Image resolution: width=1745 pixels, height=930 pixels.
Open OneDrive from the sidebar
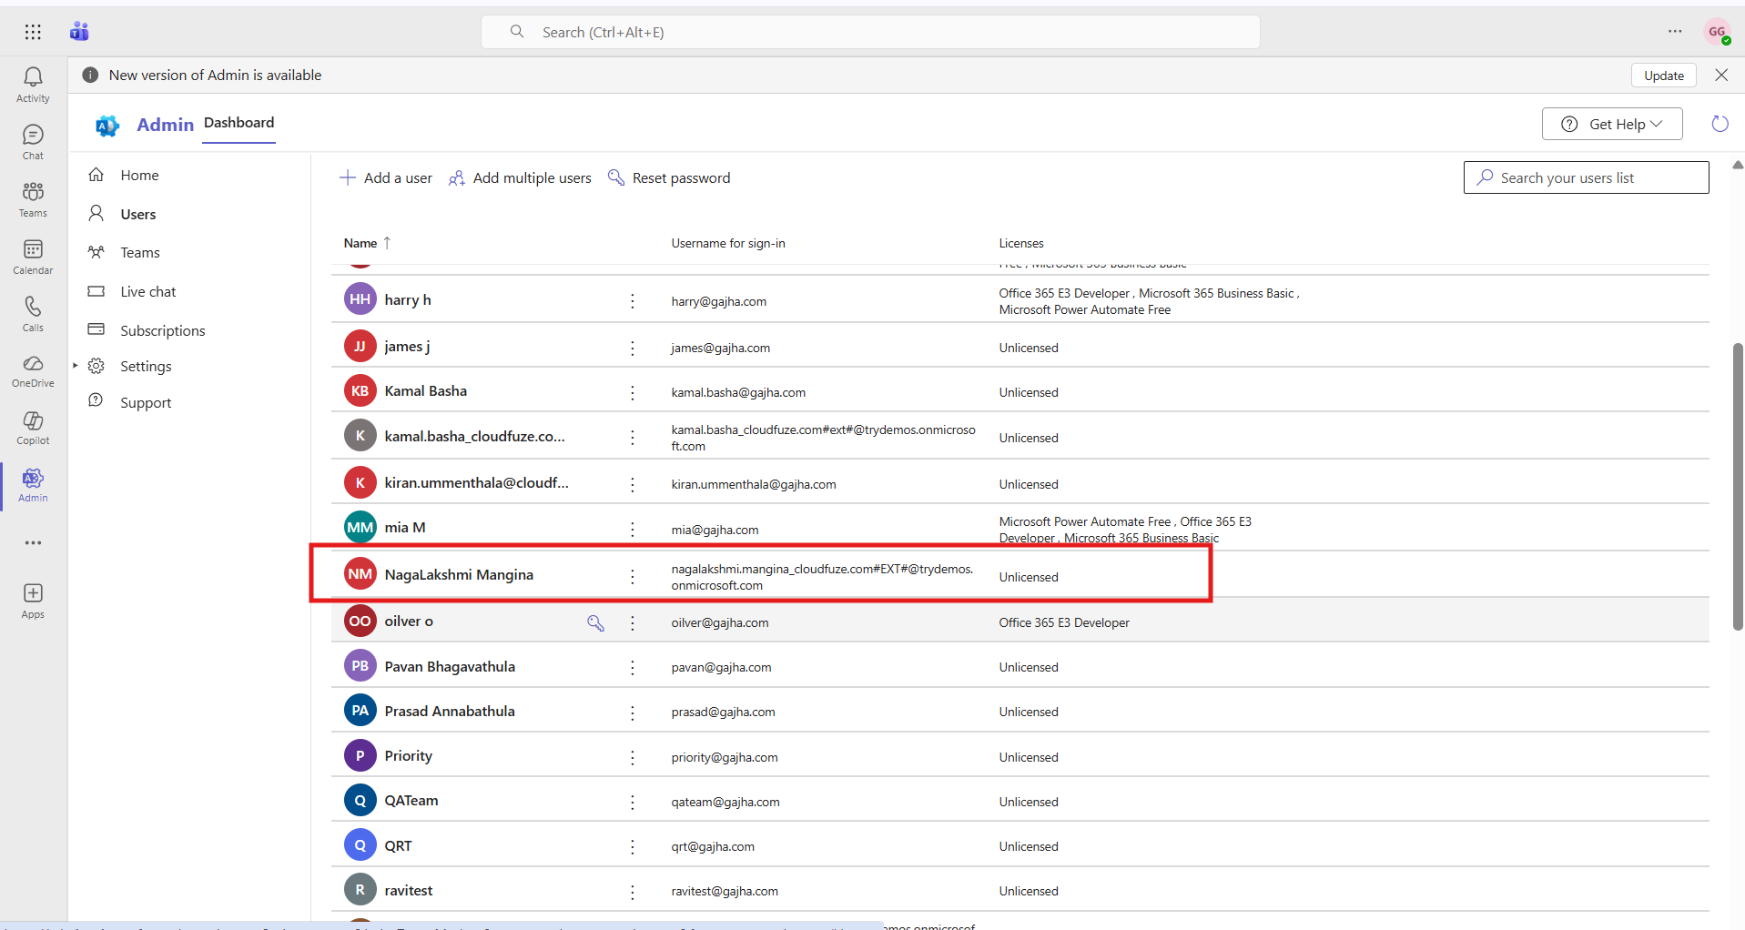click(x=33, y=369)
